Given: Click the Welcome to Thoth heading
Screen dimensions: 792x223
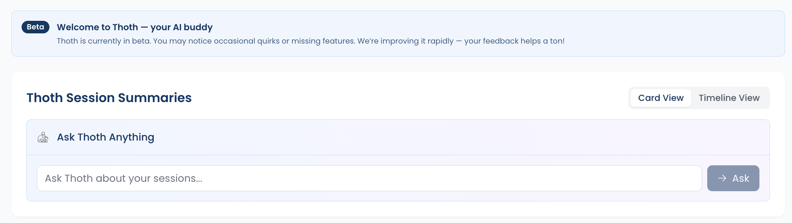Looking at the screenshot, I should point(134,27).
